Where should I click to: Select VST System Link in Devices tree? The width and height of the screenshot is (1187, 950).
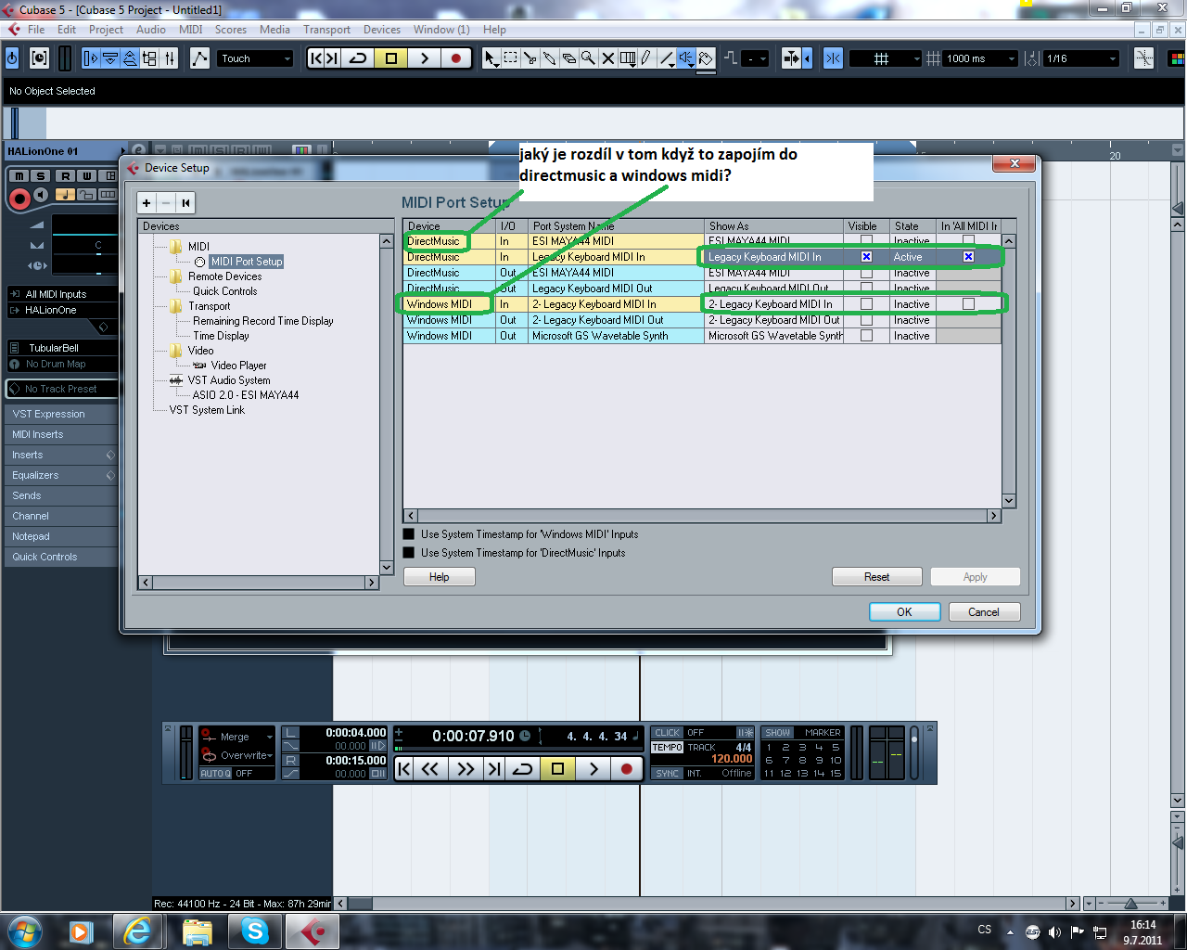coord(207,410)
